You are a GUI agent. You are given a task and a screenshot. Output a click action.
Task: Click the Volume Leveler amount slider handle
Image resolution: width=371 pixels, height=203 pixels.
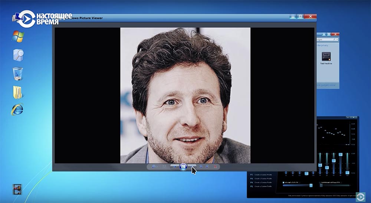(311, 185)
